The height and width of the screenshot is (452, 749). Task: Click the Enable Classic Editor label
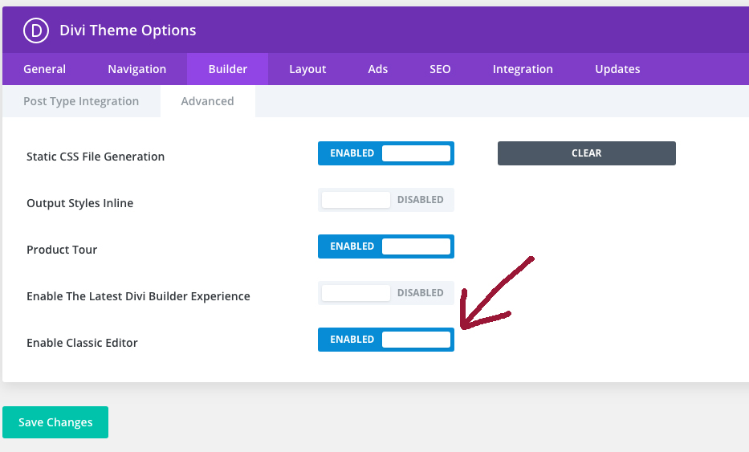click(x=82, y=343)
